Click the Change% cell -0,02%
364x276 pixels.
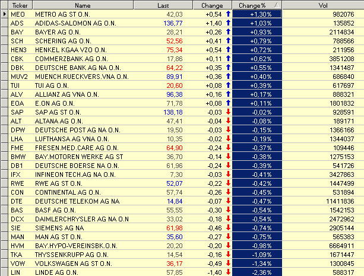[257, 112]
